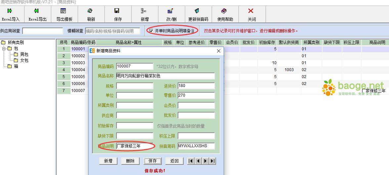Select 男包 in the category tree
The width and height of the screenshot is (389, 175).
[24, 54]
